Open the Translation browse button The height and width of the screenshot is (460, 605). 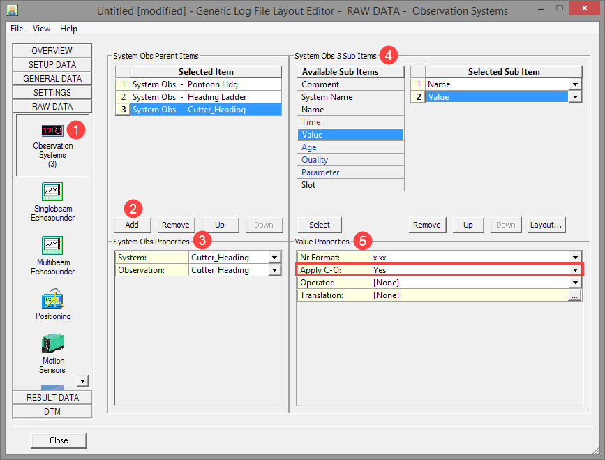(x=575, y=295)
